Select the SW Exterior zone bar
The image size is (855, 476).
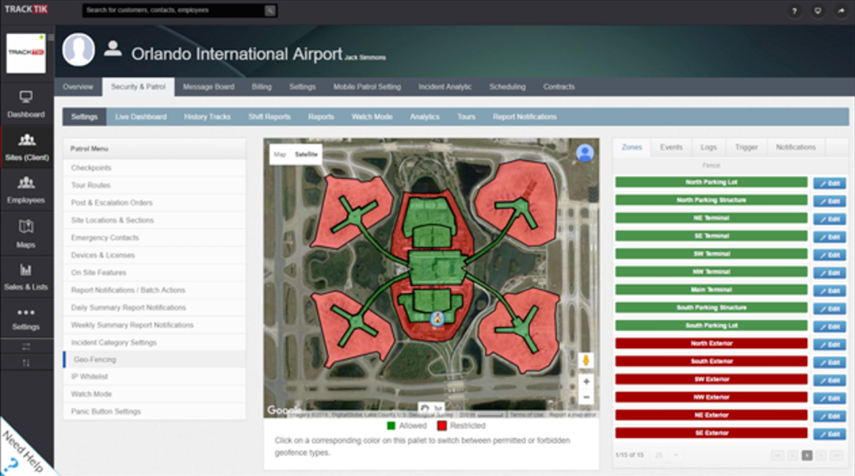[711, 379]
